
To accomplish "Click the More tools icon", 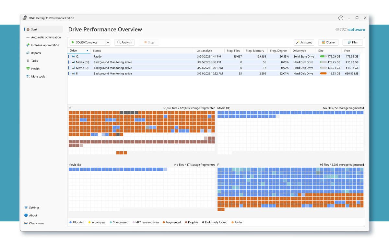I will (x=28, y=77).
